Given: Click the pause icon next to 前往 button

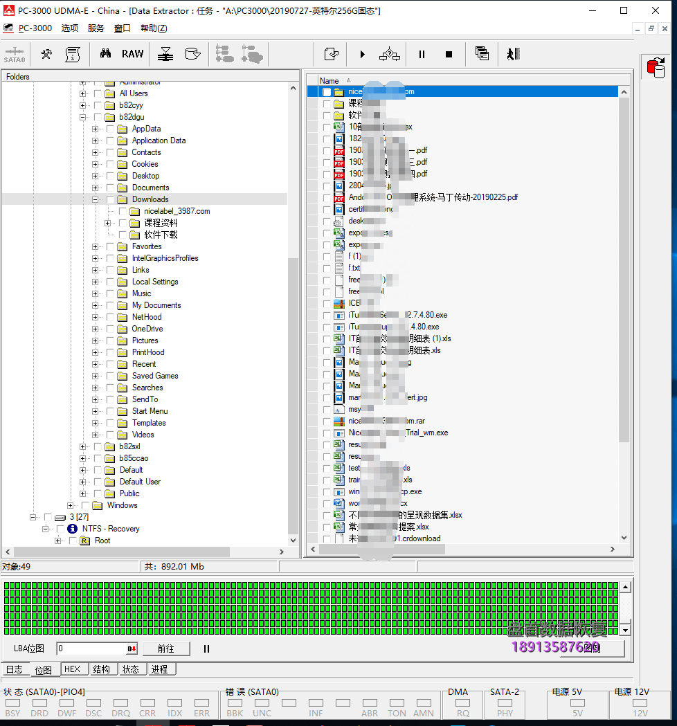Looking at the screenshot, I should point(206,649).
